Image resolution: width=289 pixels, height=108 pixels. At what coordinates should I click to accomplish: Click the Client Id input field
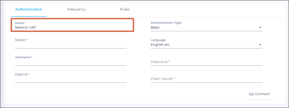pyautogui.click(x=71, y=79)
